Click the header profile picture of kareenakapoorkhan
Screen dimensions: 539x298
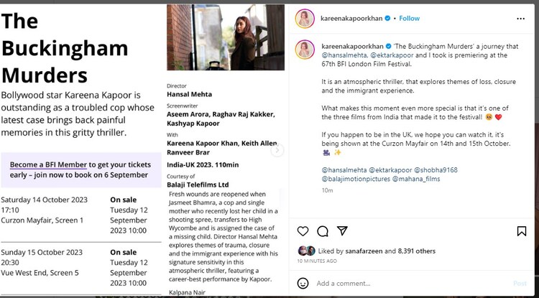[x=305, y=18]
